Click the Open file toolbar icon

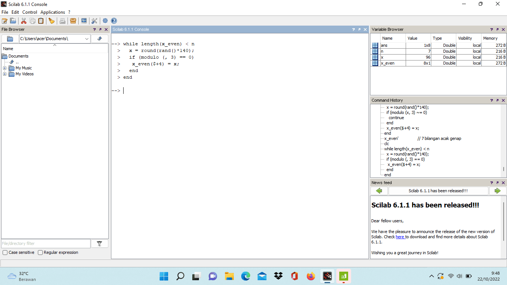(13, 21)
